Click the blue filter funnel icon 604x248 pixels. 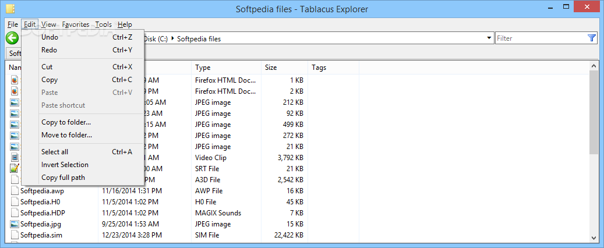592,38
